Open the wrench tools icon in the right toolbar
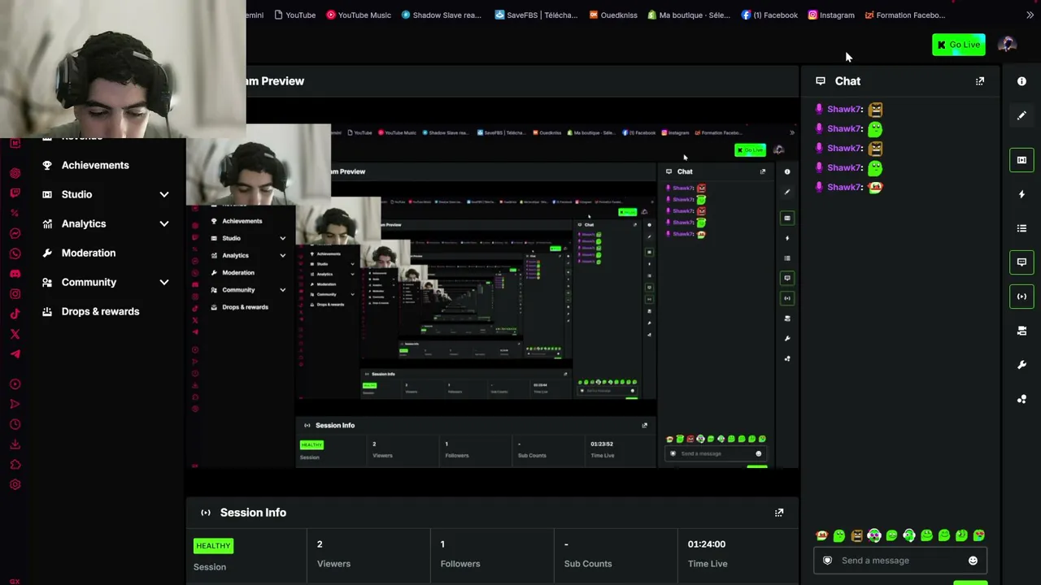Image resolution: width=1041 pixels, height=585 pixels. 1021,365
